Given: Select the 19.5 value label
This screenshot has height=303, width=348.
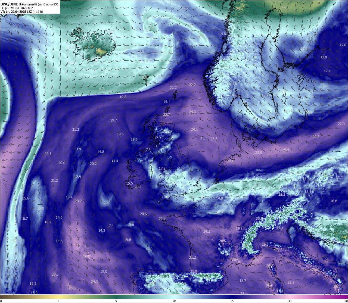Looking at the screenshot, I should click(x=120, y=134).
